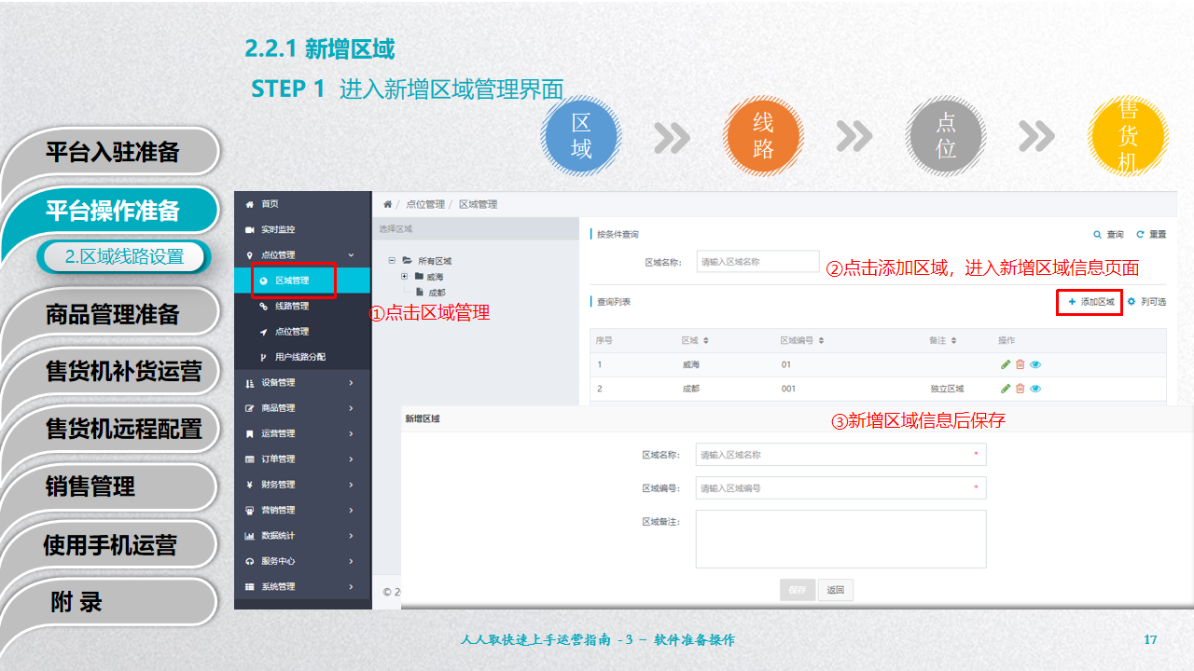Click 点位管理 in the breadcrumb
The height and width of the screenshot is (671, 1194).
click(424, 204)
